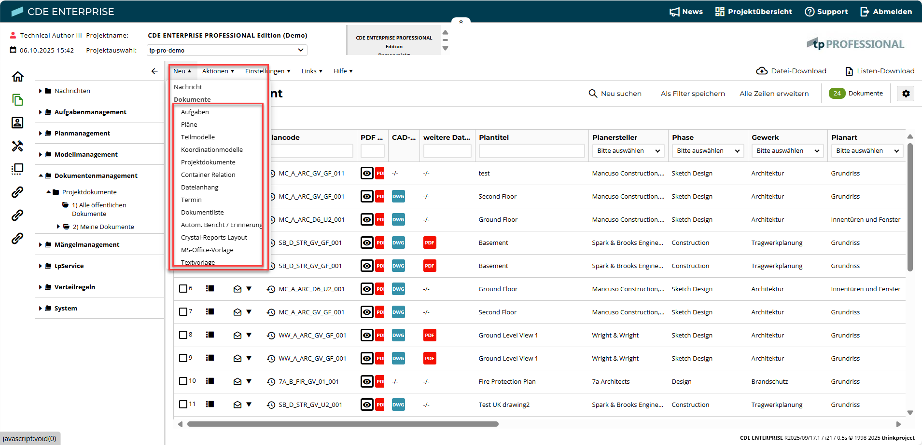Click the contact card sidebar icon

(17, 123)
